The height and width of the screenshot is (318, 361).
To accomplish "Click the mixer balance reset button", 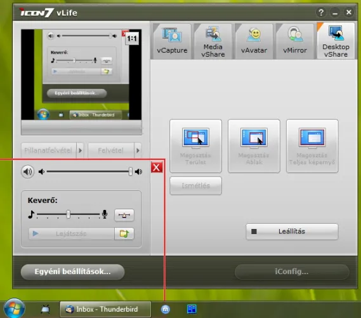I will [x=124, y=215].
